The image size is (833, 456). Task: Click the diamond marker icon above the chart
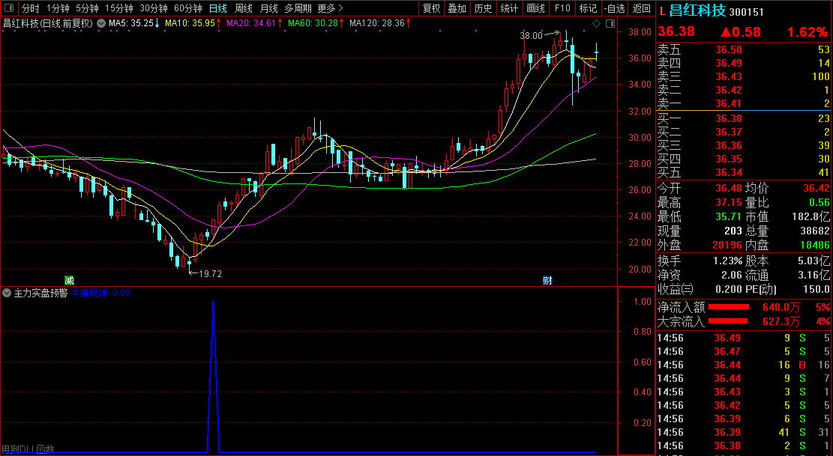click(x=597, y=23)
